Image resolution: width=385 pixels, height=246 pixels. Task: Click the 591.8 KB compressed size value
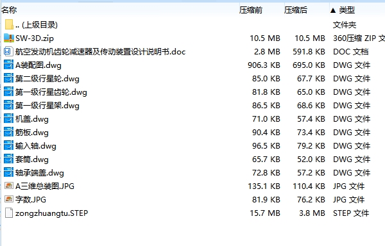[x=309, y=52]
